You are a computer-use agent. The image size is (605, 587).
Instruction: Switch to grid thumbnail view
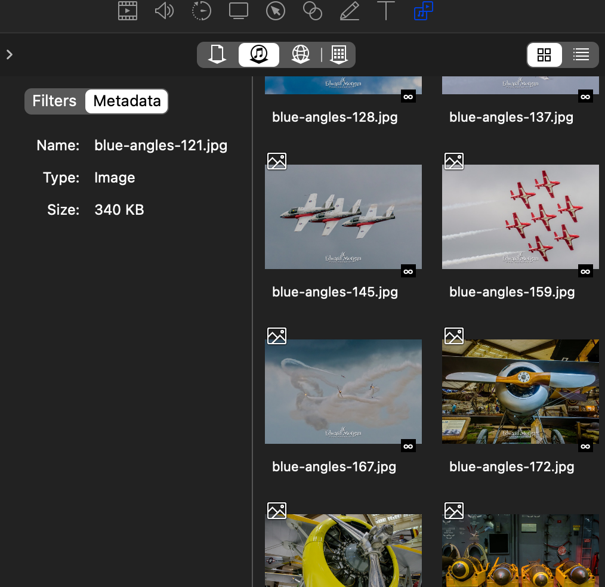[x=544, y=54]
